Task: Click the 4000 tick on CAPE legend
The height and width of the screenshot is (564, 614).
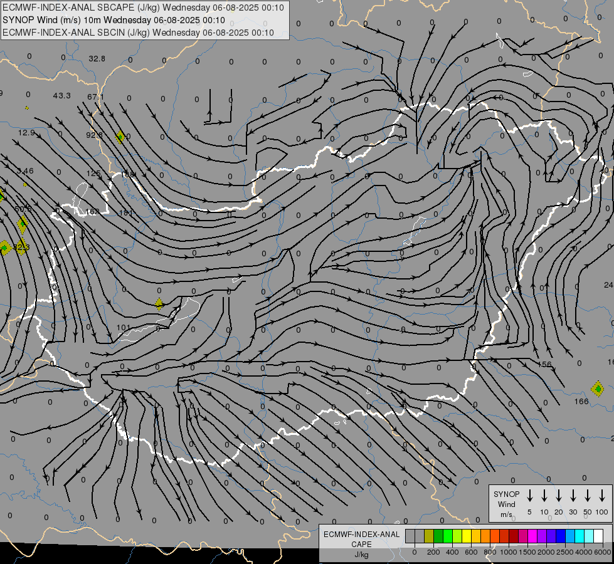Action: 584,552
